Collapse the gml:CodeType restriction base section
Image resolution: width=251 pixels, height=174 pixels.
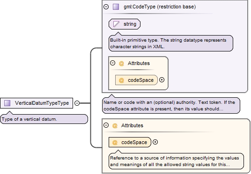pos(106,7)
